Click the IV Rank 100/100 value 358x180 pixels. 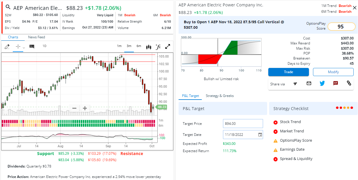click(x=107, y=21)
